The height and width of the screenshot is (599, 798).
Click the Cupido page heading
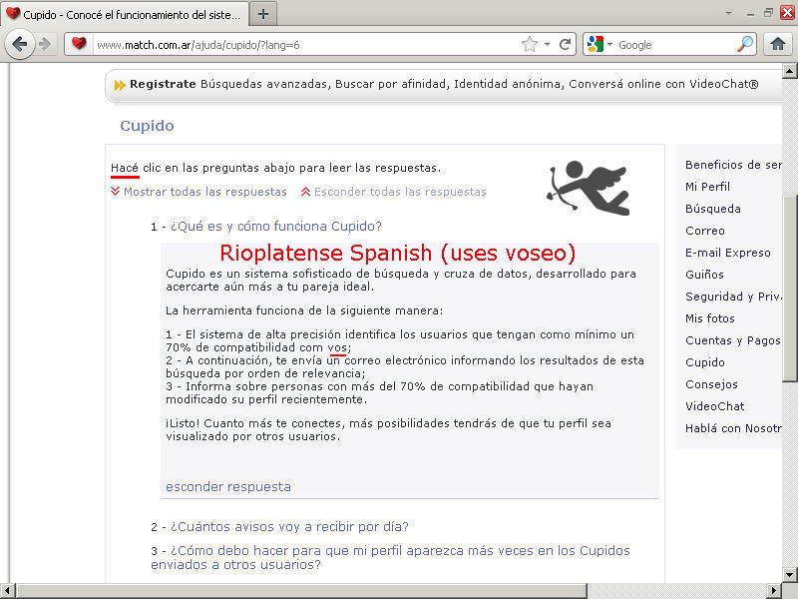(147, 126)
